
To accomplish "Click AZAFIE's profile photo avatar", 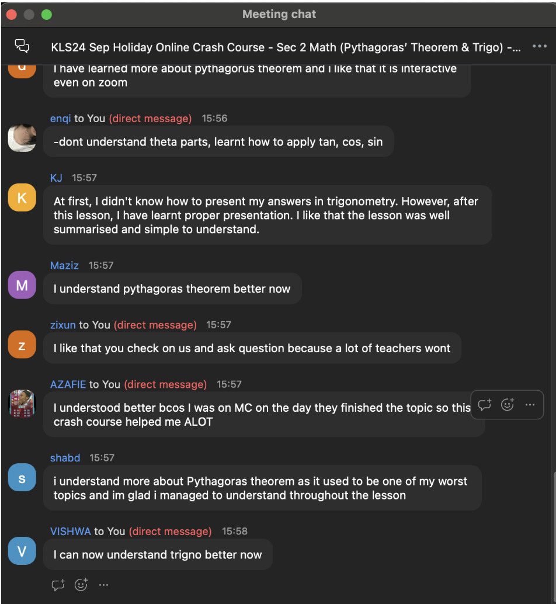I will (x=22, y=404).
